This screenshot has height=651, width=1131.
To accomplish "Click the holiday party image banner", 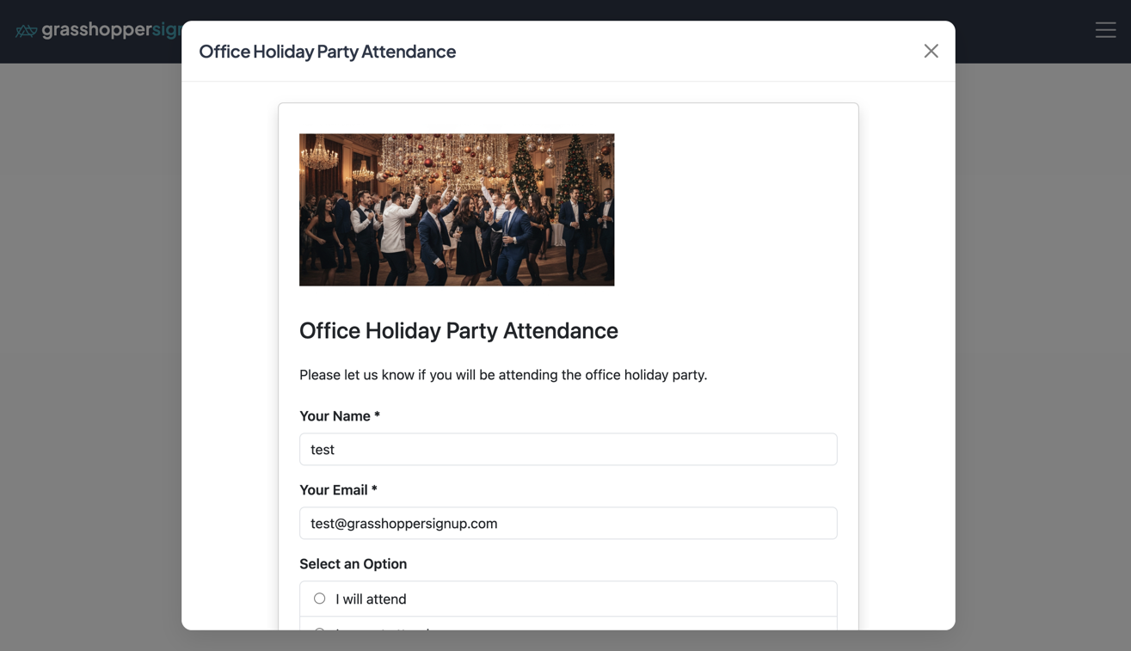I will [x=456, y=209].
